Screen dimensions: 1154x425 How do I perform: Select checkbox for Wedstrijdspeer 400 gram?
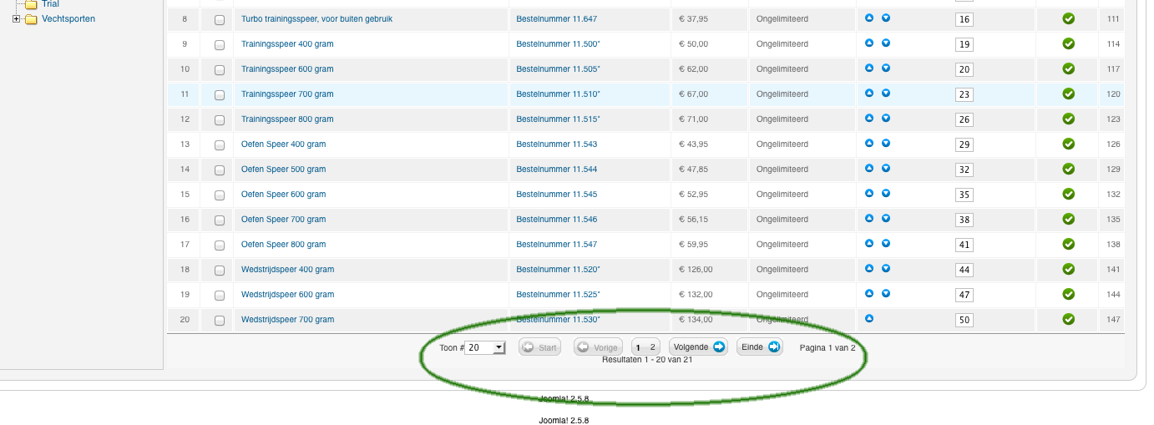pyautogui.click(x=220, y=270)
